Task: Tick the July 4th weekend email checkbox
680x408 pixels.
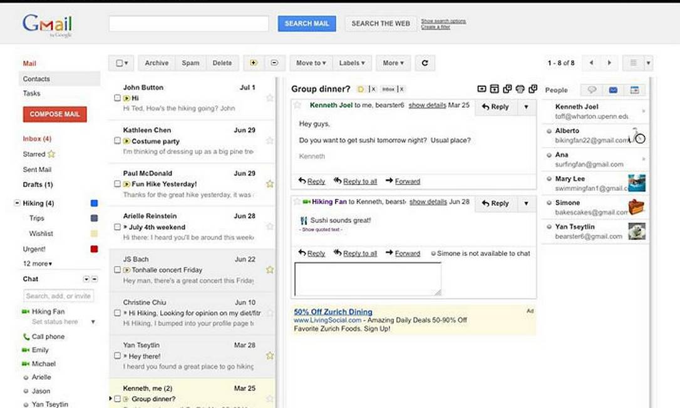Action: pyautogui.click(x=117, y=227)
